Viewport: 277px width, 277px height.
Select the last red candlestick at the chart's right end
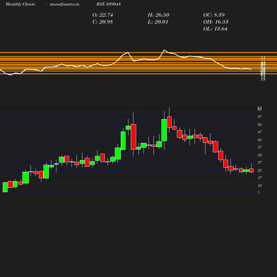point(252,171)
